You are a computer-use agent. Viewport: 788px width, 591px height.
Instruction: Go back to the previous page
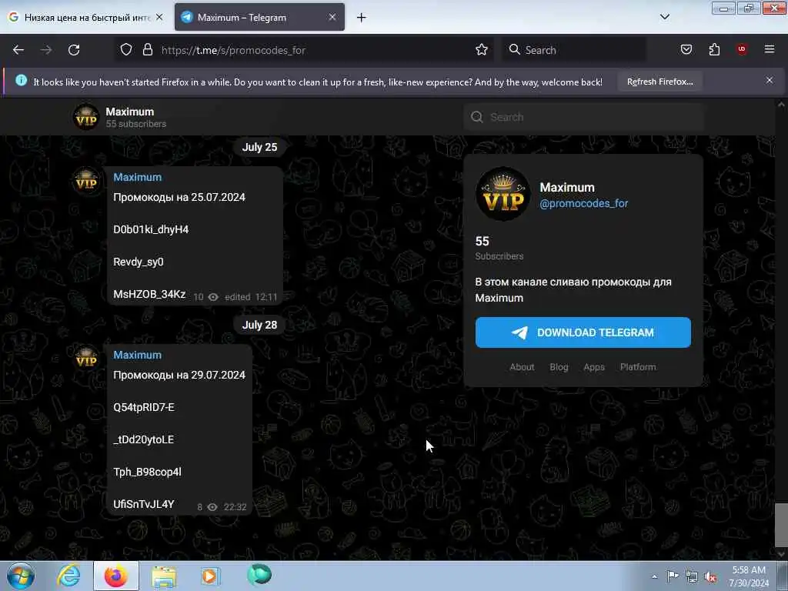(18, 50)
